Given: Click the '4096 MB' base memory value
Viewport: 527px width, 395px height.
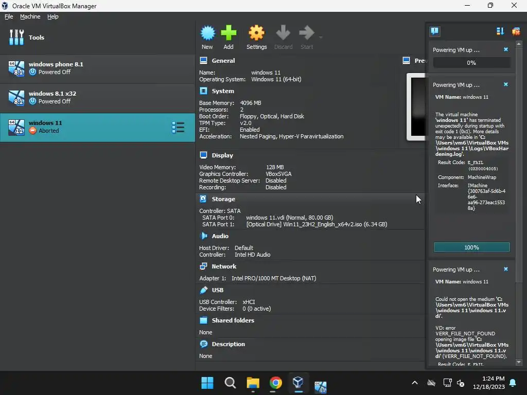Looking at the screenshot, I should tap(251, 103).
